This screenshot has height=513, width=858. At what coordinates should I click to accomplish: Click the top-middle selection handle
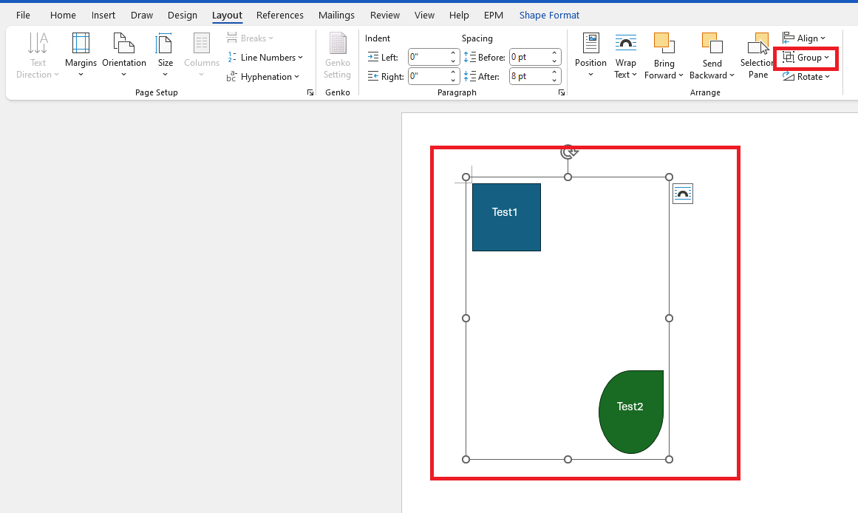pyautogui.click(x=568, y=177)
